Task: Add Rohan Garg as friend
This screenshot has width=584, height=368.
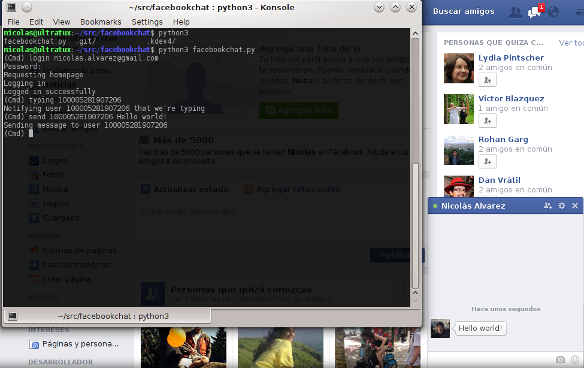Action: pos(487,161)
